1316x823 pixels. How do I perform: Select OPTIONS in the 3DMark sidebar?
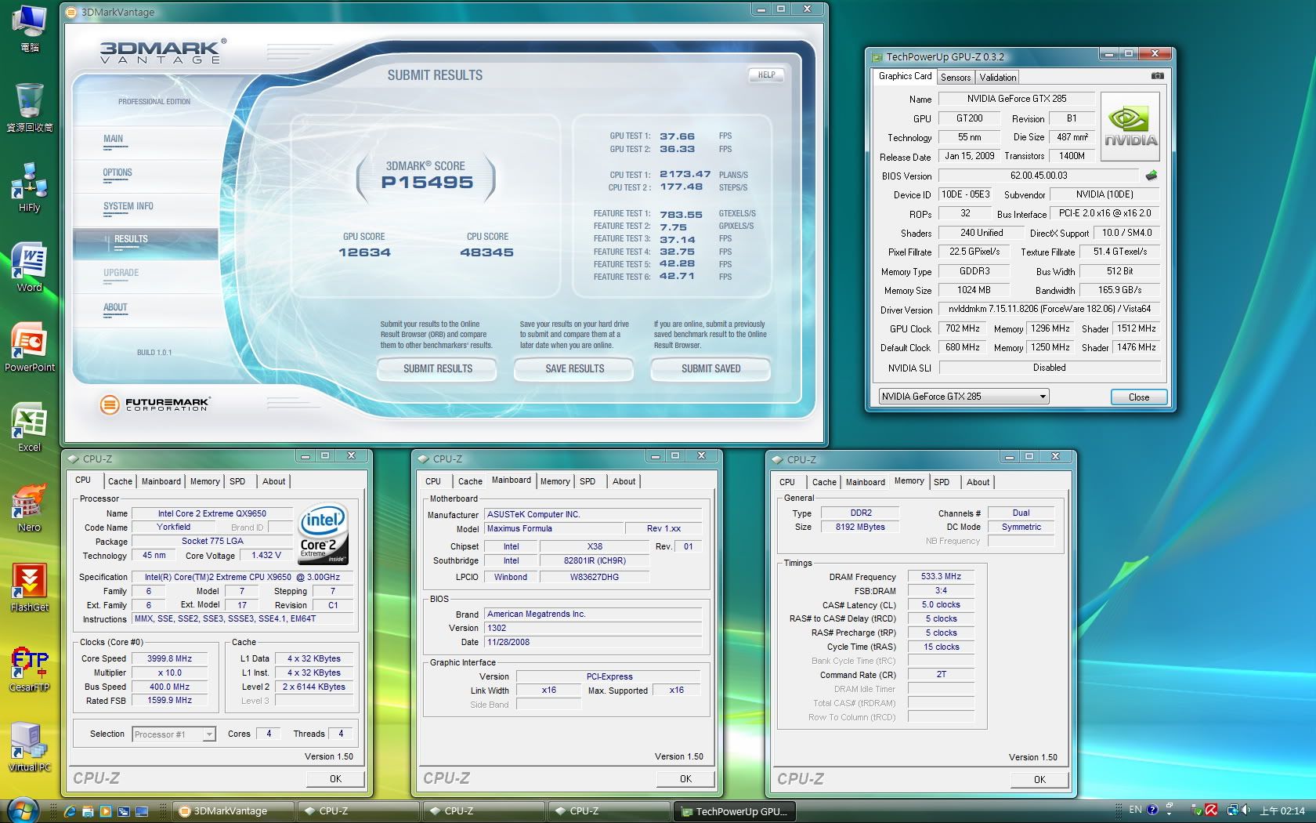[x=146, y=175]
